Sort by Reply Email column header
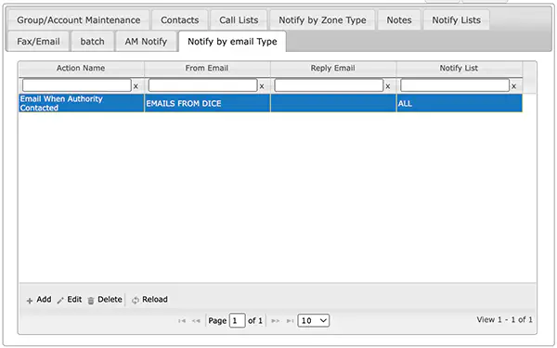This screenshot has width=557, height=348. tap(333, 68)
